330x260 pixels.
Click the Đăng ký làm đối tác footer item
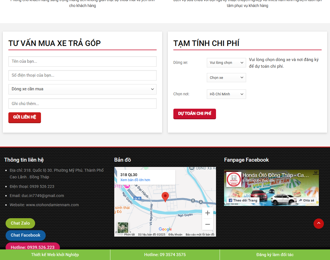[274, 254]
